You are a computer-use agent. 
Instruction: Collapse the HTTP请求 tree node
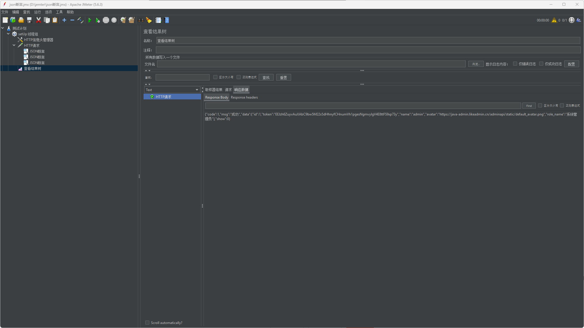click(x=14, y=45)
